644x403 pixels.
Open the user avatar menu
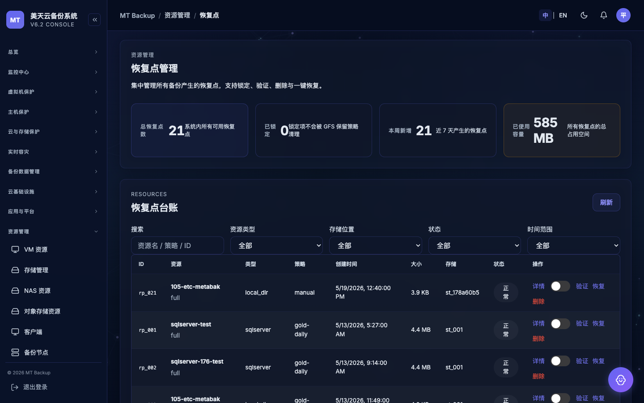[623, 15]
